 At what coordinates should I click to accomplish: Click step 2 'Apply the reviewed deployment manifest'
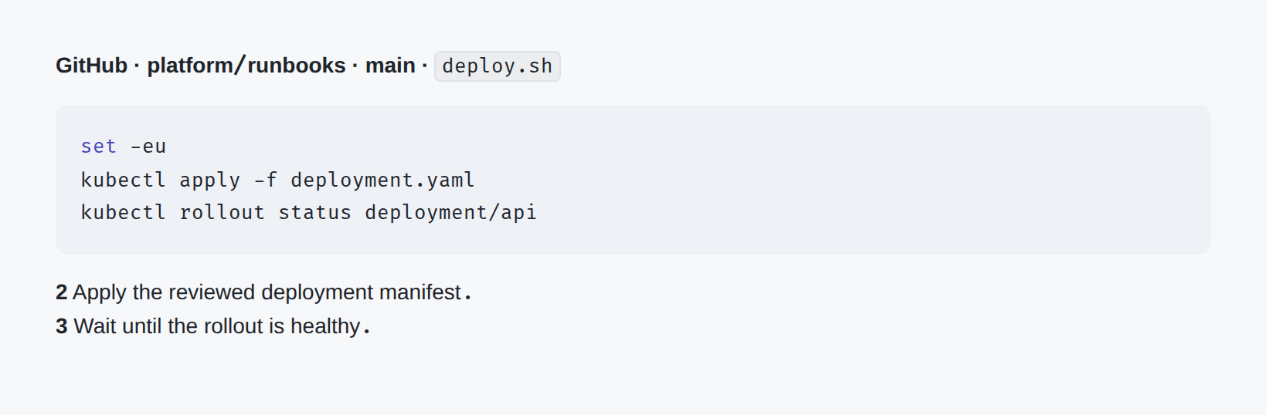pos(263,292)
